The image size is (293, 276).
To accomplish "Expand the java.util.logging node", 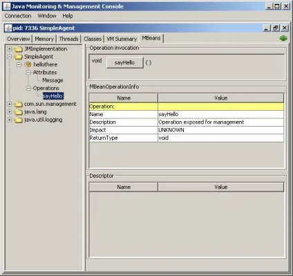I will (10, 120).
